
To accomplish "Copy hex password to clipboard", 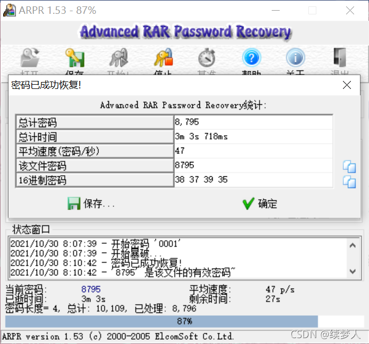I will click(349, 182).
